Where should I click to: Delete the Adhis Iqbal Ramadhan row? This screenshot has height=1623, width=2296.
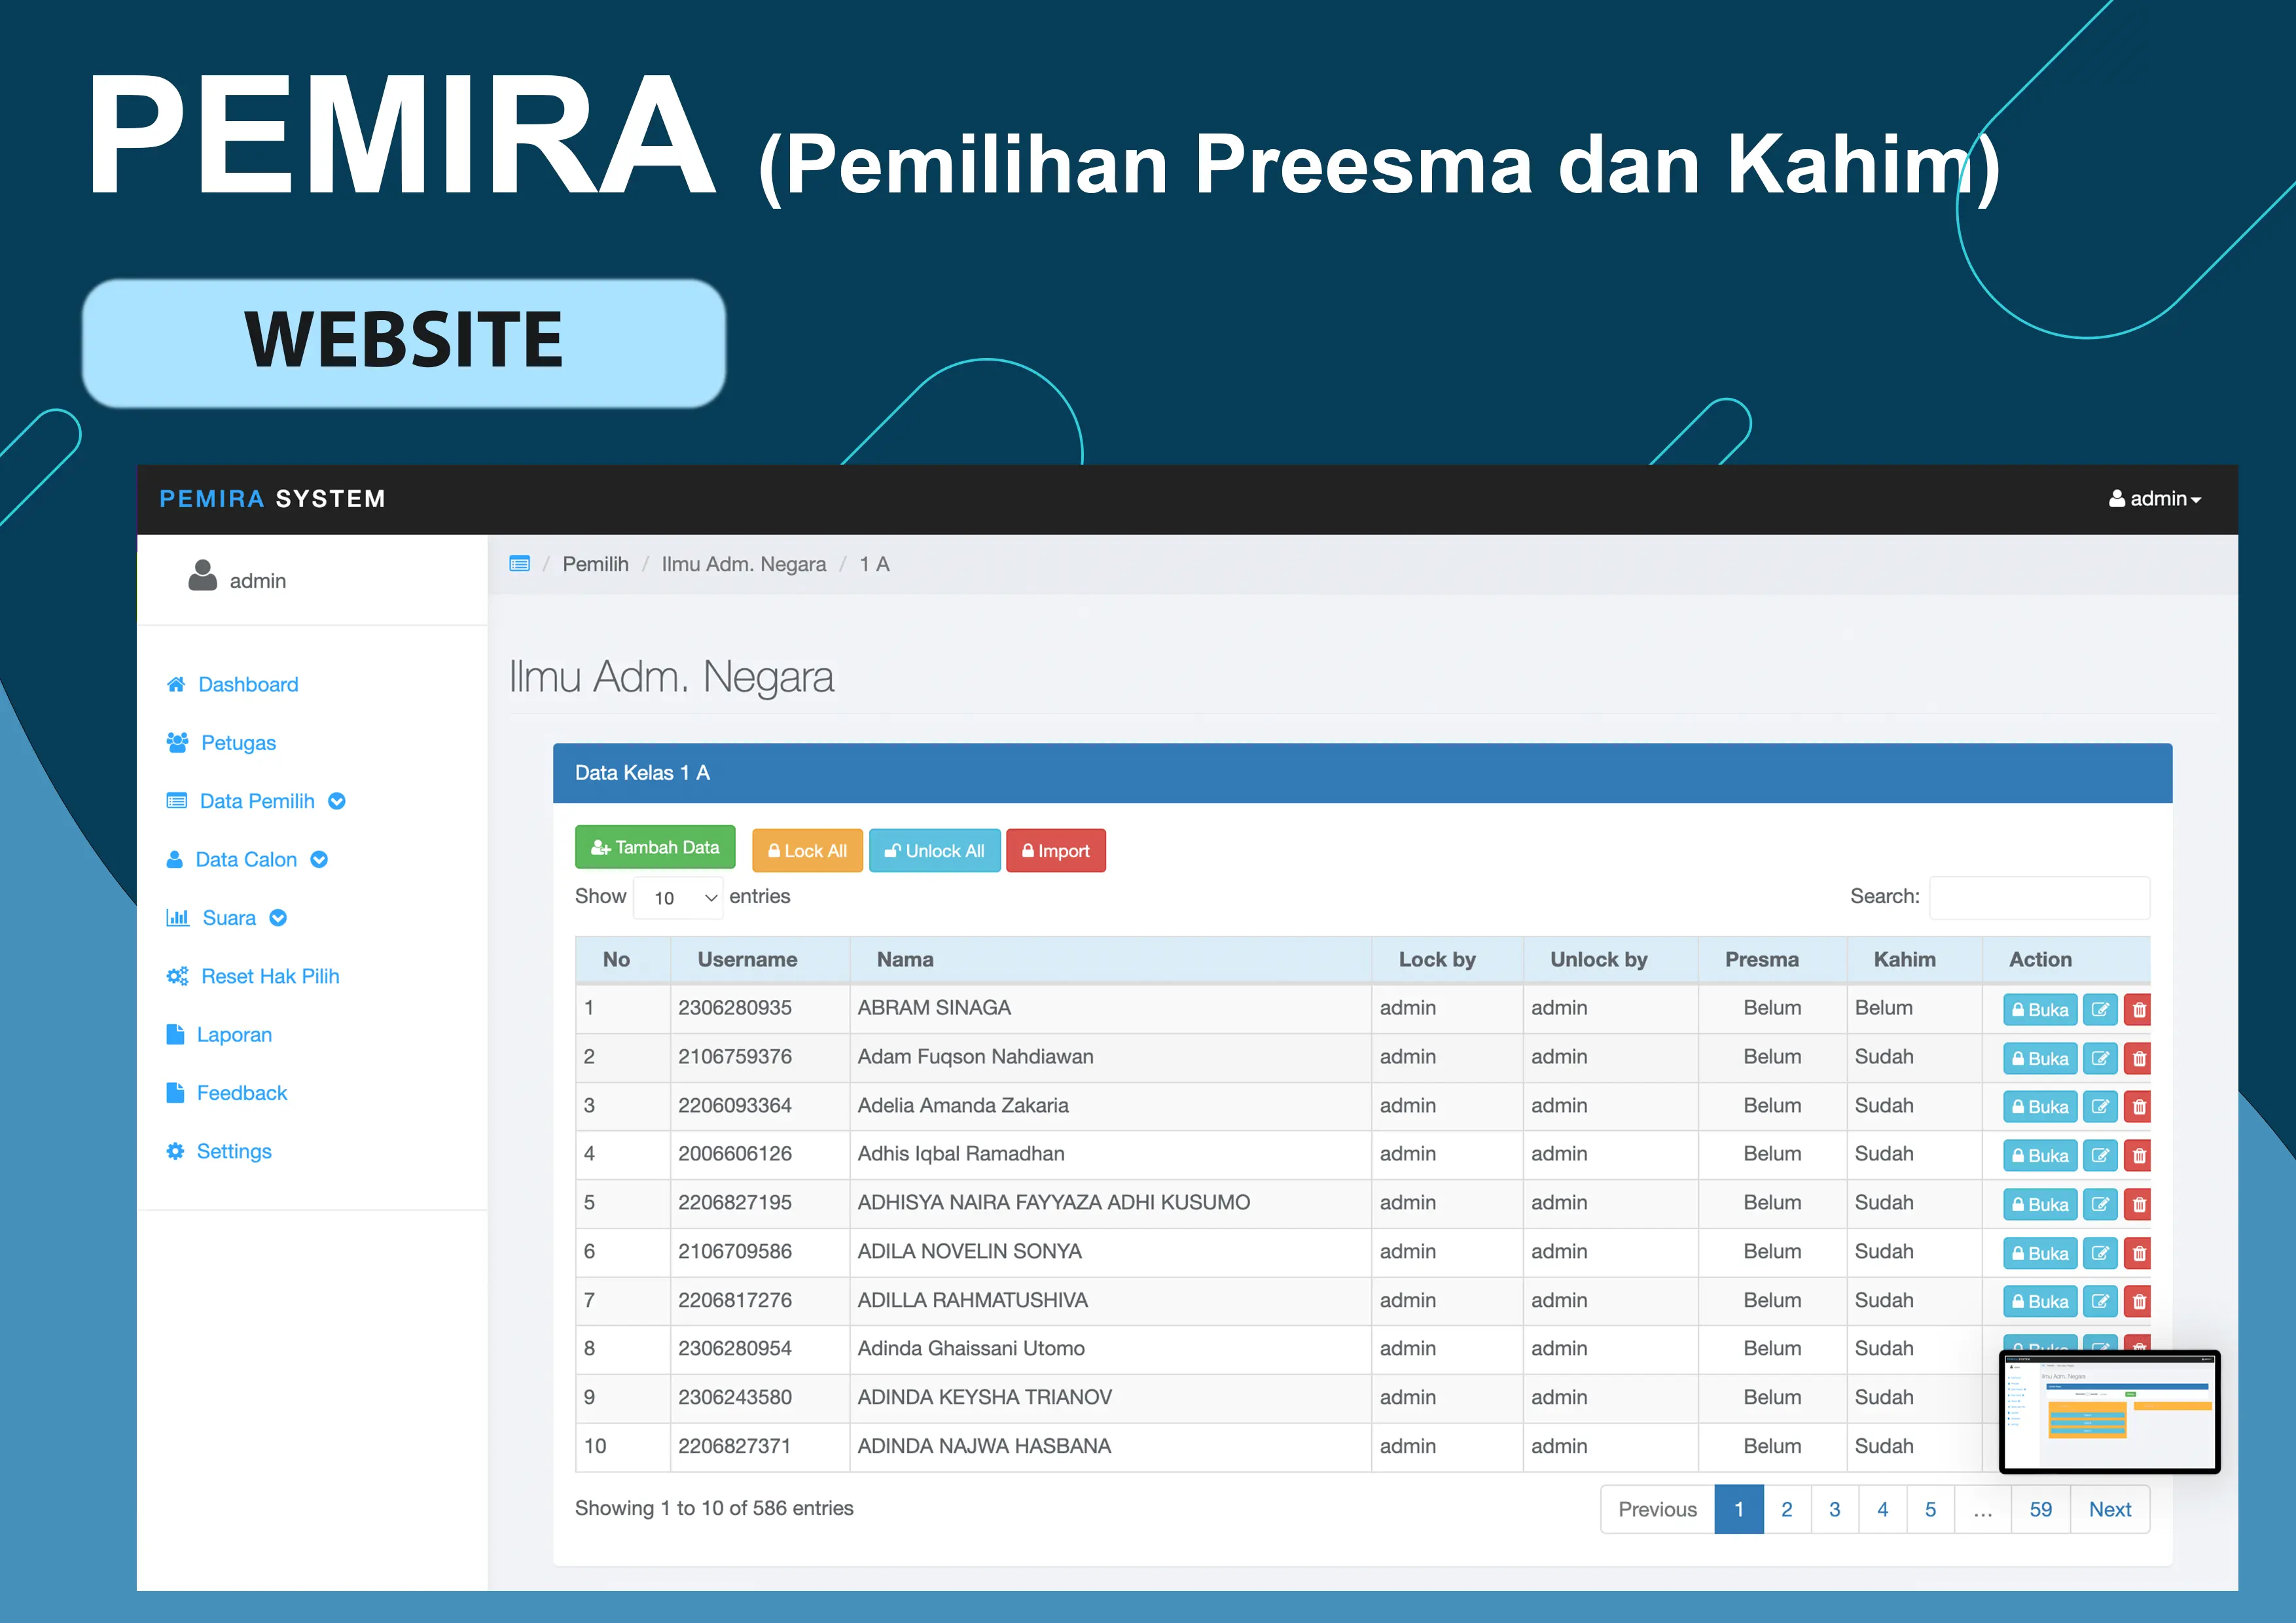click(2138, 1156)
